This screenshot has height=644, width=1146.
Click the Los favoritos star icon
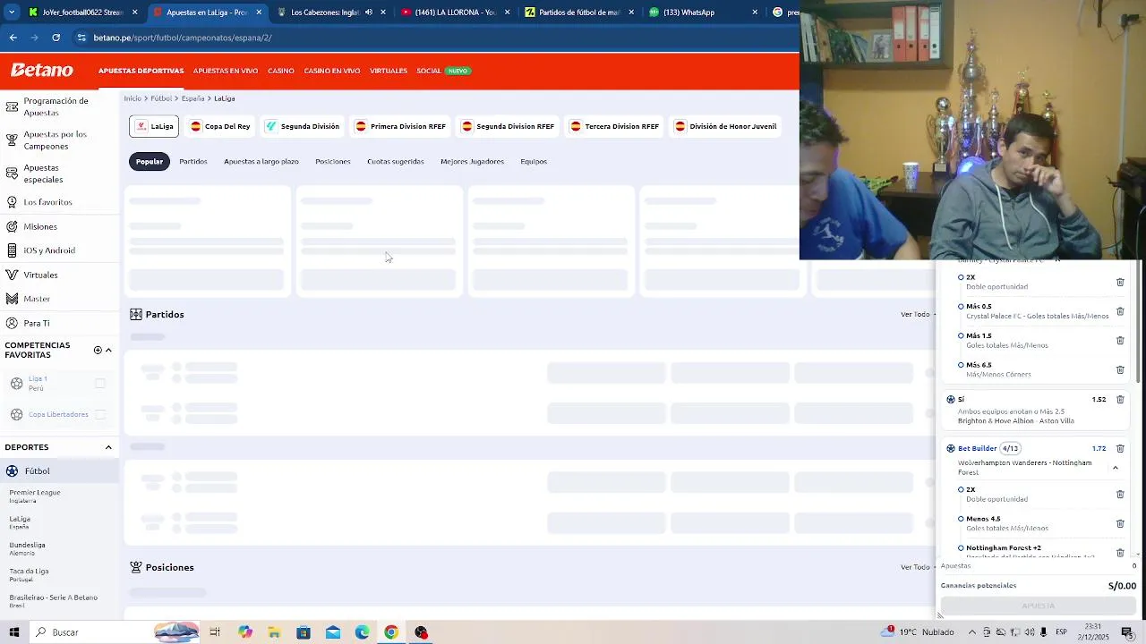12,202
